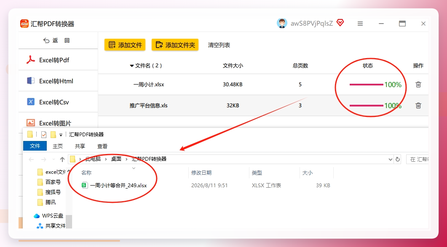447x247 pixels.
Task: Click 汇帮PDF转换器 in the address breadcrumb
Action: point(149,159)
